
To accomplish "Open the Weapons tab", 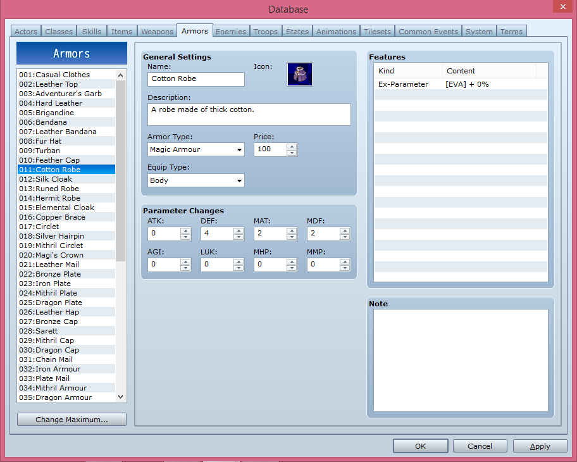I will (x=157, y=31).
